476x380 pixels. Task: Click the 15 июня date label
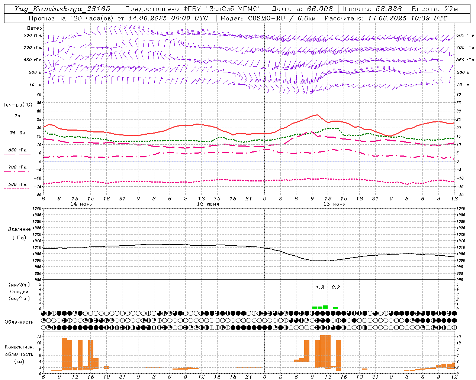click(x=208, y=204)
